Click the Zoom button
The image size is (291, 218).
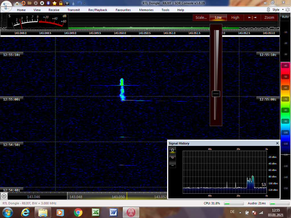[269, 17]
